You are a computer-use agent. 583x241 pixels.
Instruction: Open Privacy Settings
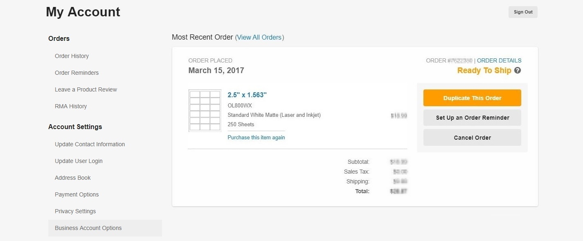click(x=75, y=211)
